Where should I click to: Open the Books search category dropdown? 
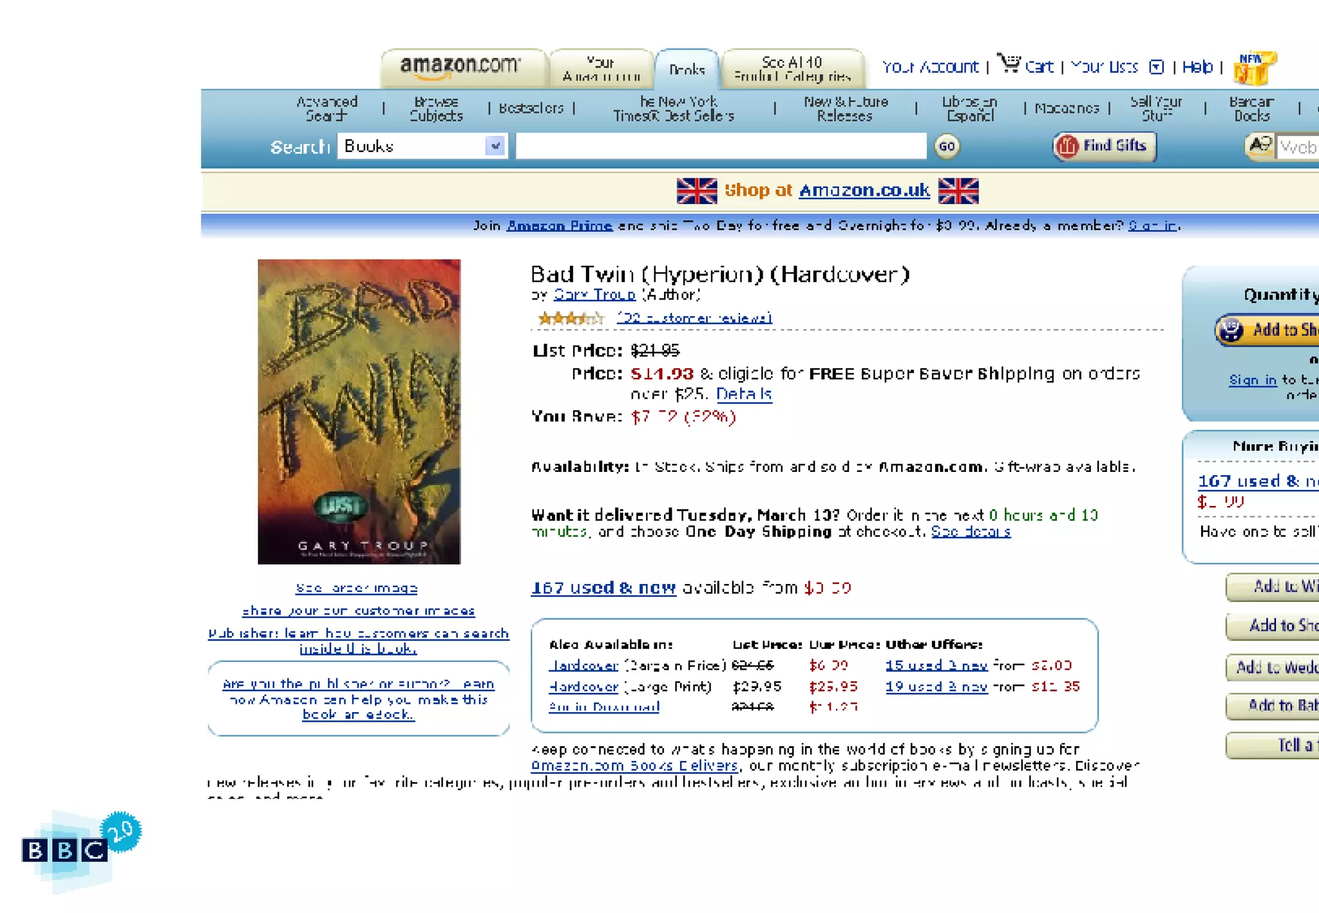click(x=422, y=146)
